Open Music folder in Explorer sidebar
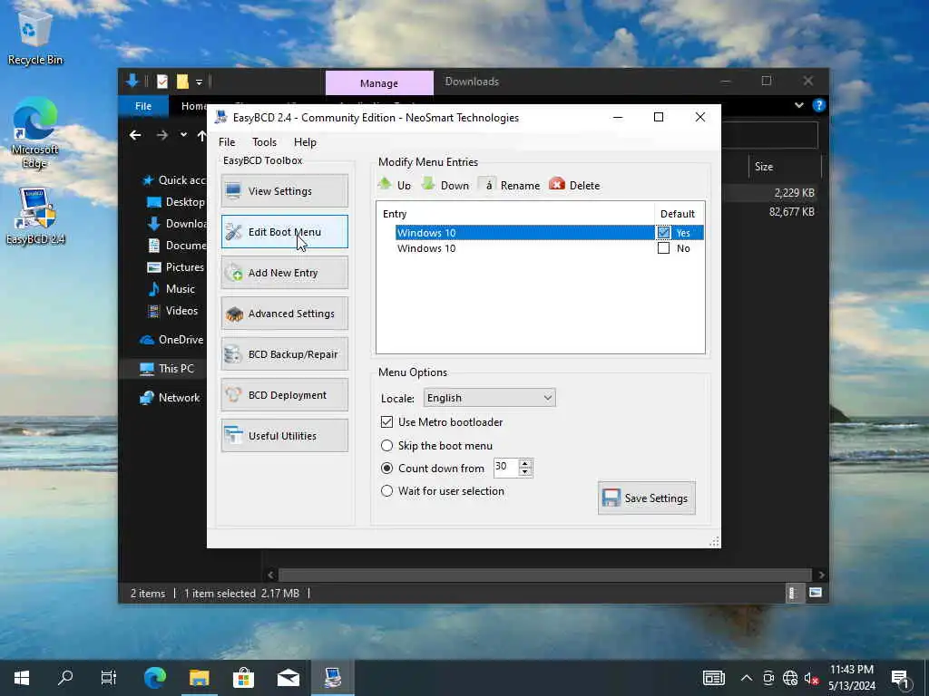 pyautogui.click(x=171, y=289)
